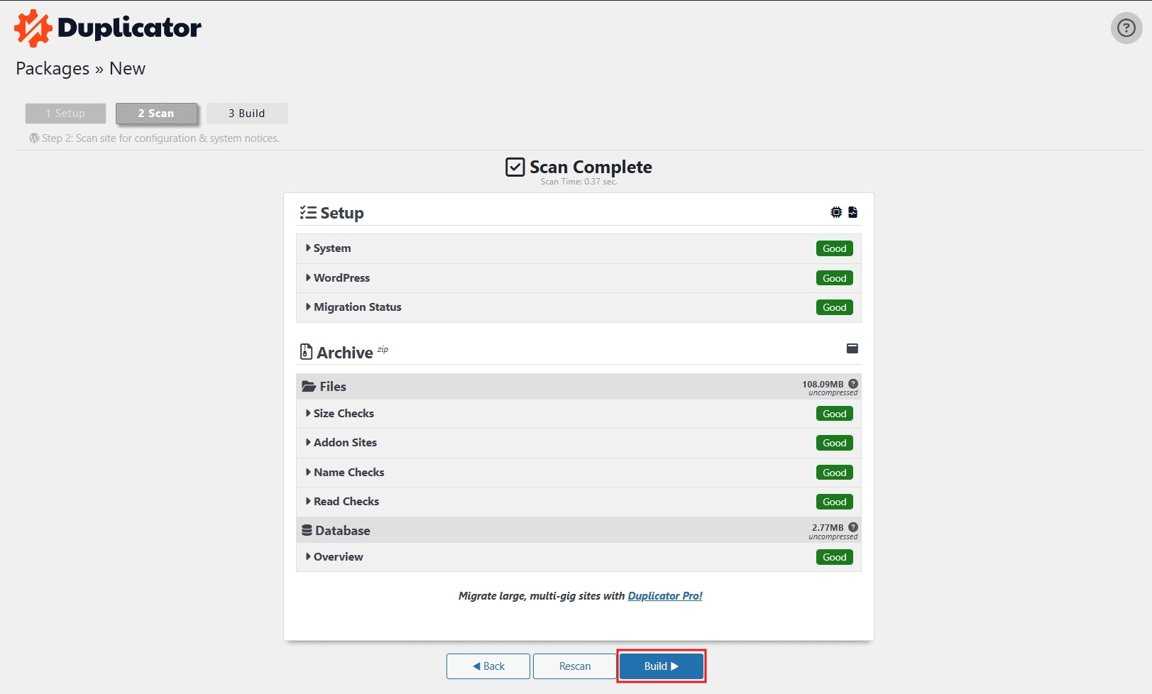This screenshot has height=694, width=1152.
Task: Click the microchip icon in Setup header
Action: coord(836,212)
